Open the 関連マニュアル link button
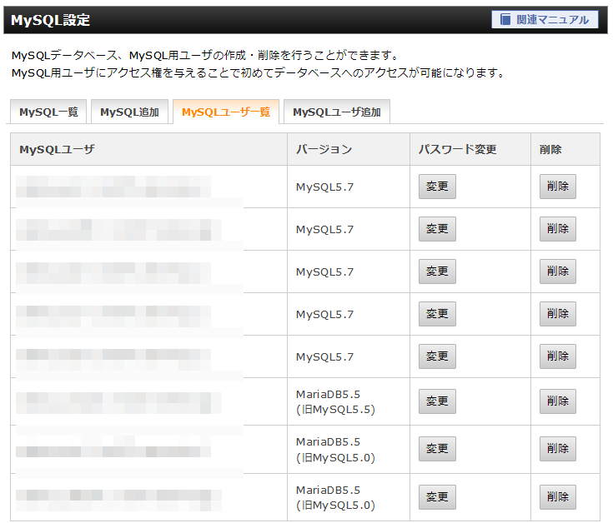 (545, 19)
